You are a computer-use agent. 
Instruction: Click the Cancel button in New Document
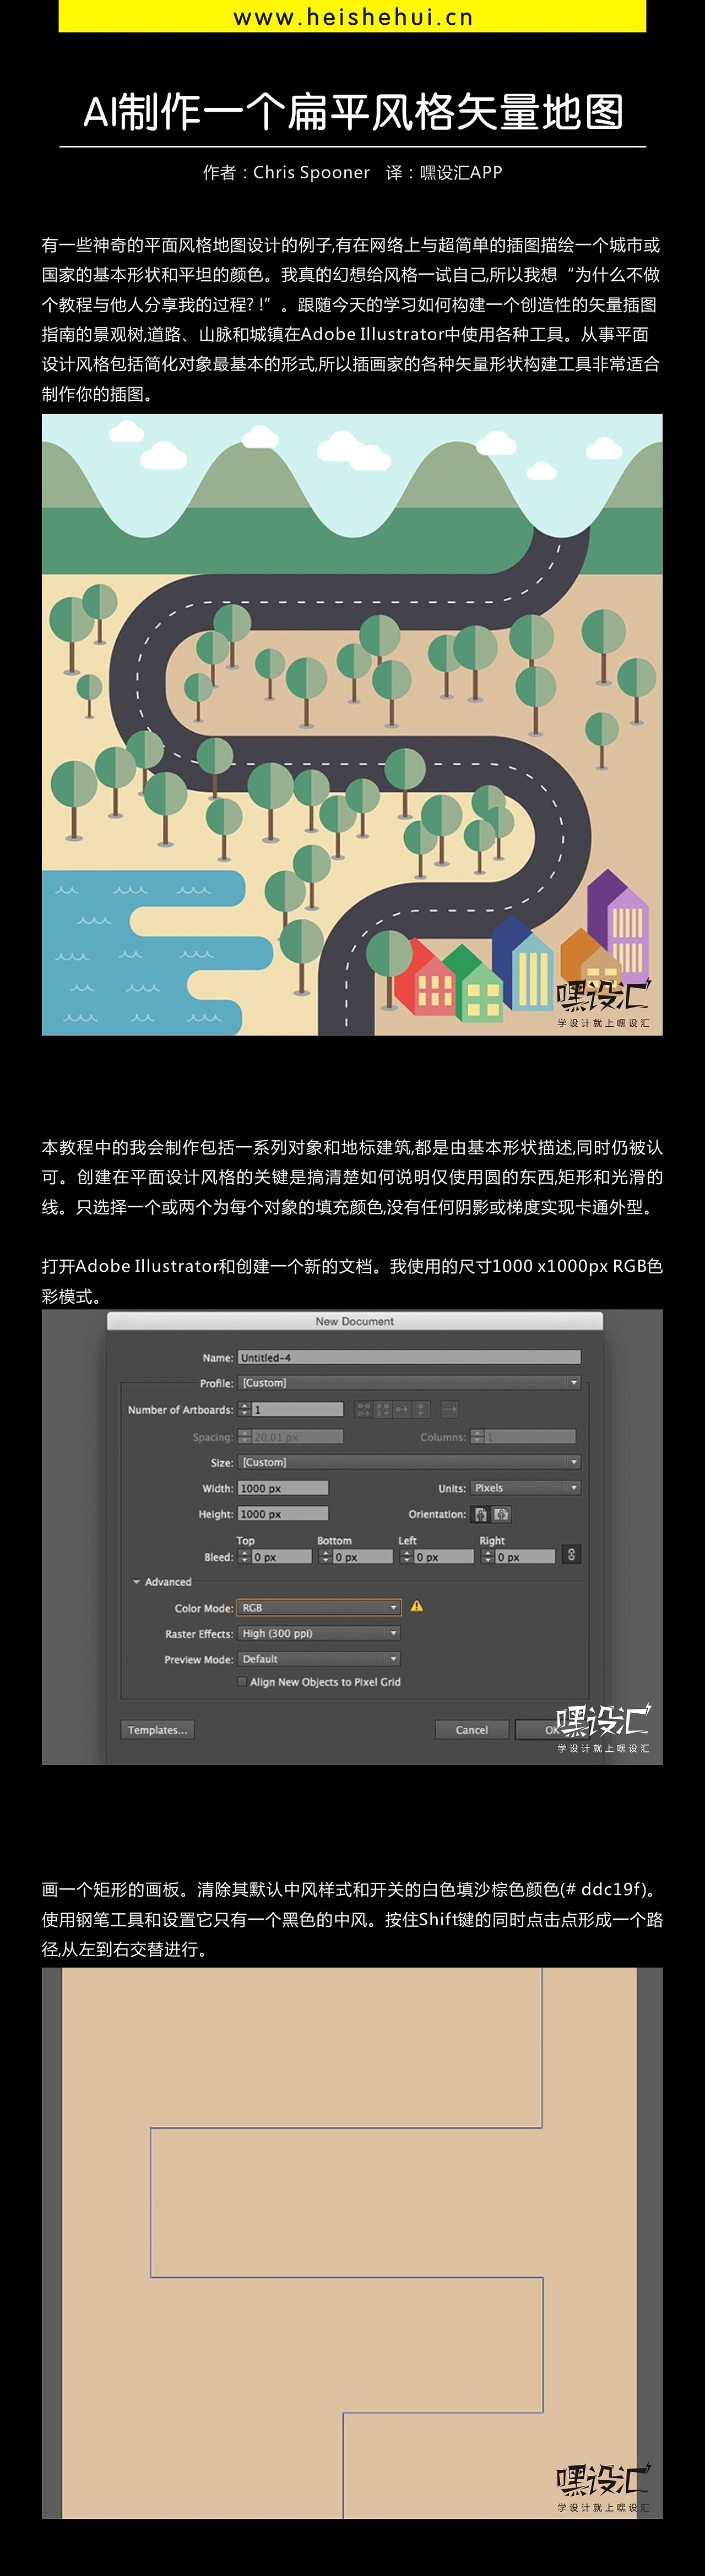pyautogui.click(x=472, y=1730)
